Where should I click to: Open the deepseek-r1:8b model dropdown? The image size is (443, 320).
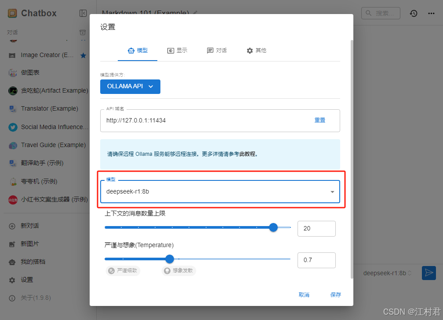[x=220, y=191]
